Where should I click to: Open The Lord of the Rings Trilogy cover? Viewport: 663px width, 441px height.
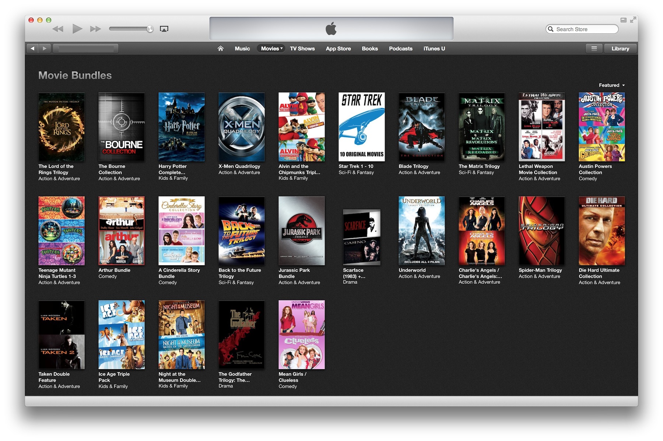62,127
